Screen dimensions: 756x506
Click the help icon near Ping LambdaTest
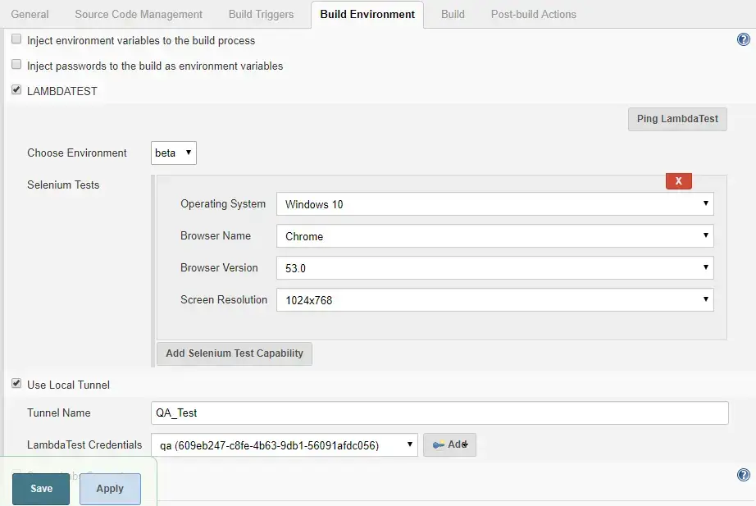pos(743,39)
